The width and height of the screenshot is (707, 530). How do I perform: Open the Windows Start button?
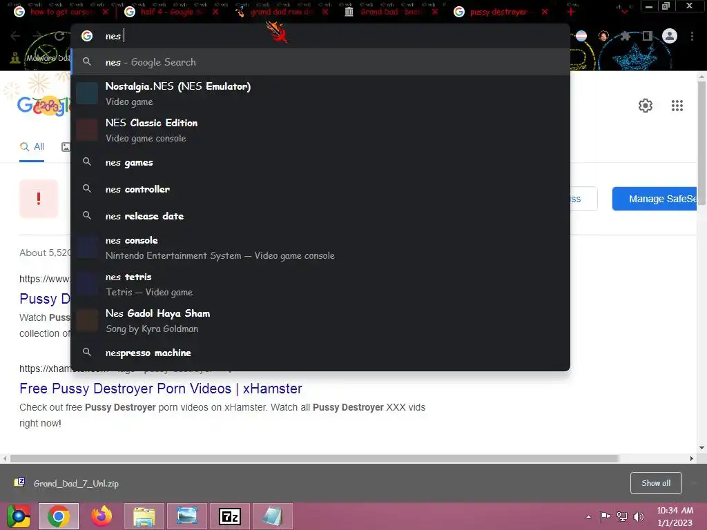[19, 516]
